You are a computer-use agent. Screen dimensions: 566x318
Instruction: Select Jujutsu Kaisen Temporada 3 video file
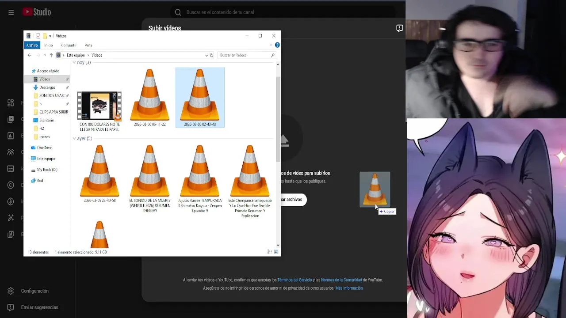point(200,179)
